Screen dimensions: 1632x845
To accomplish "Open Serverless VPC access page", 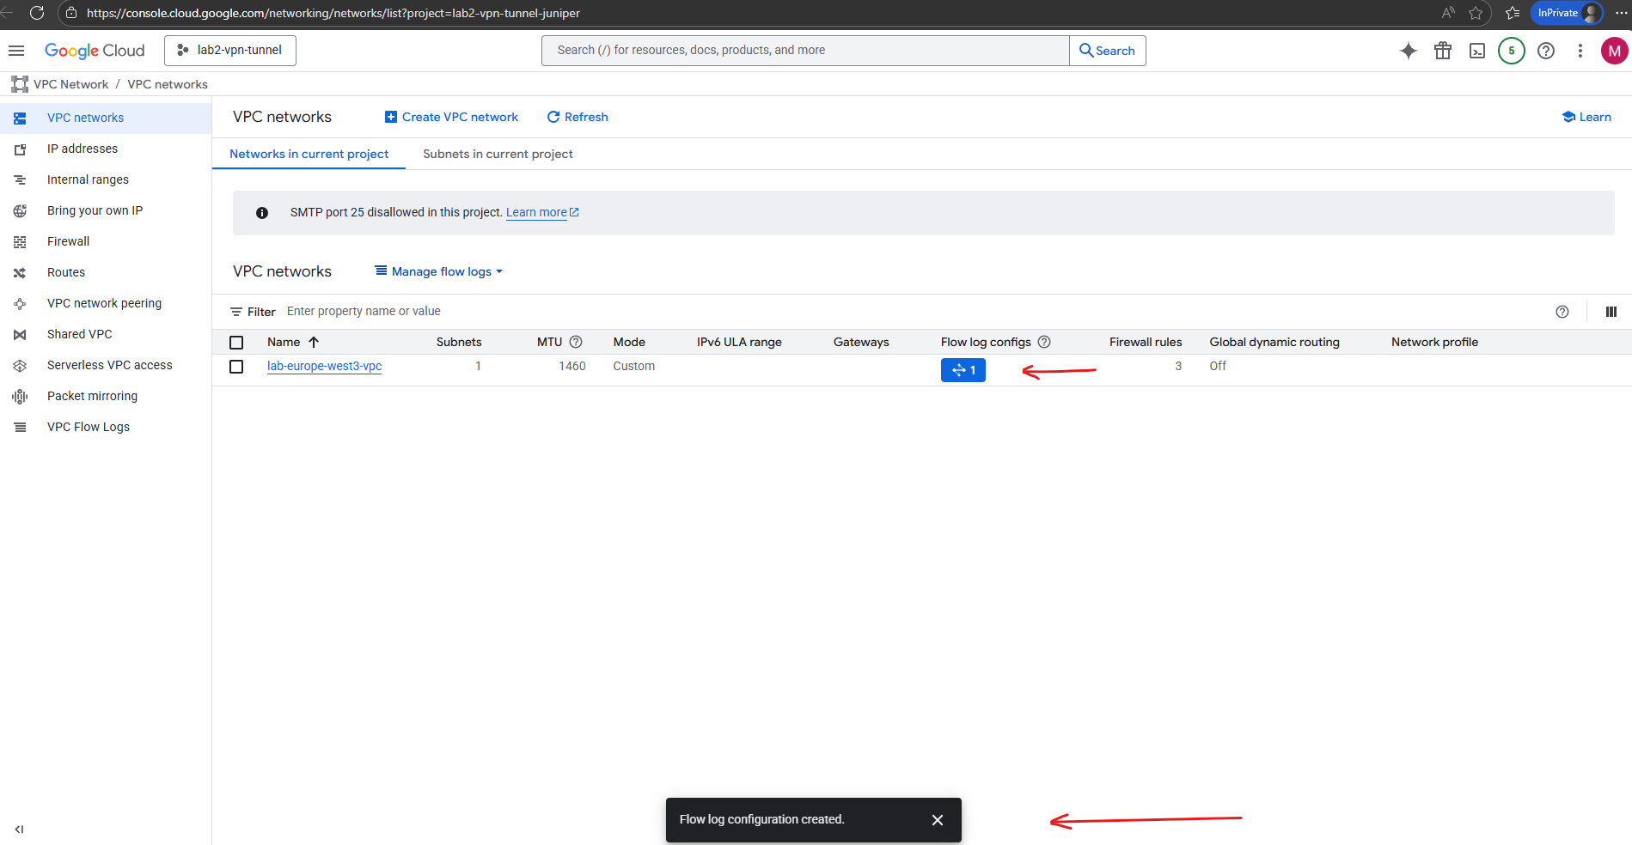I will (109, 365).
